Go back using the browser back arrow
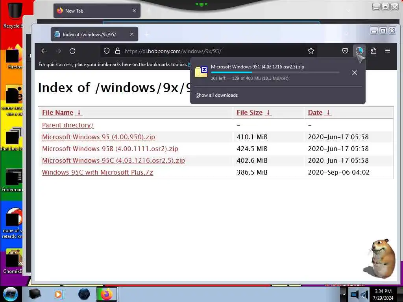This screenshot has height=302, width=403. 44,51
